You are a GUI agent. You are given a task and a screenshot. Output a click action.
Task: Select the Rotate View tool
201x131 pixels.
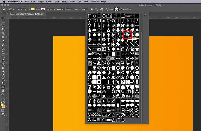click(3, 91)
